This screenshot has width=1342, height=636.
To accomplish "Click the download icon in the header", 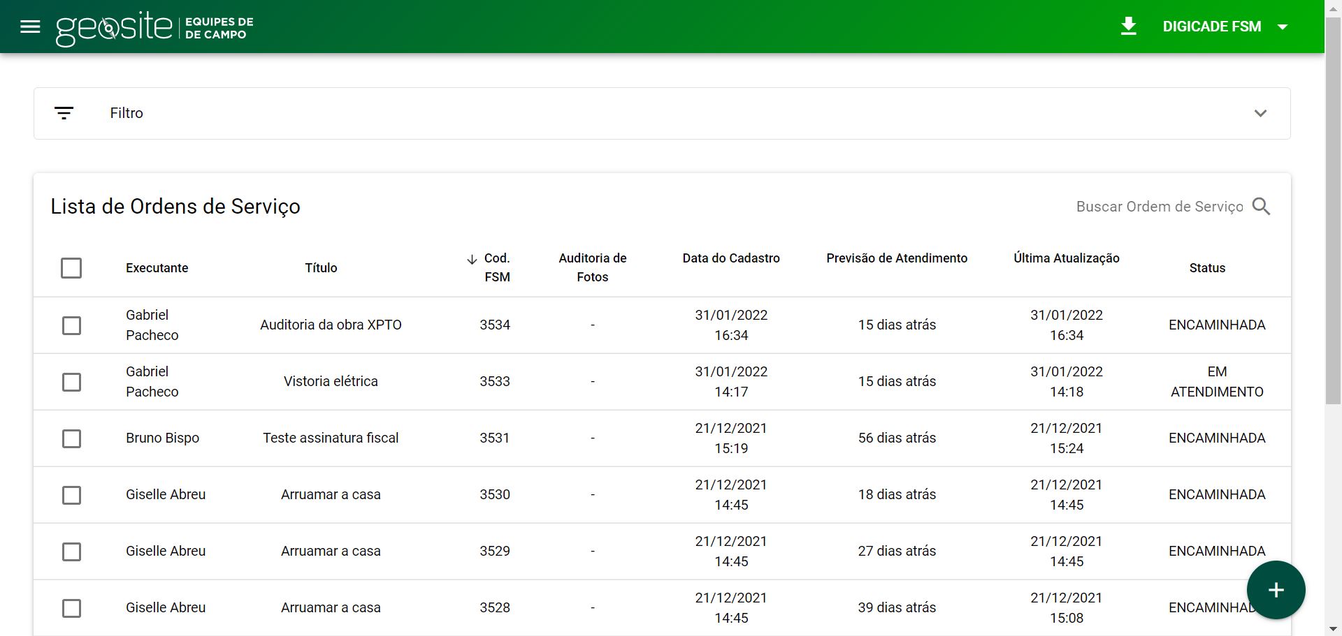I will tap(1130, 27).
